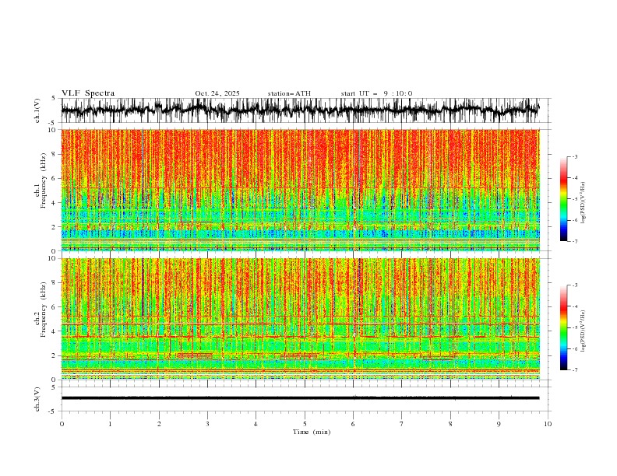The width and height of the screenshot is (617, 476).
Task: Click time axis tick label '7'
Action: (x=402, y=424)
